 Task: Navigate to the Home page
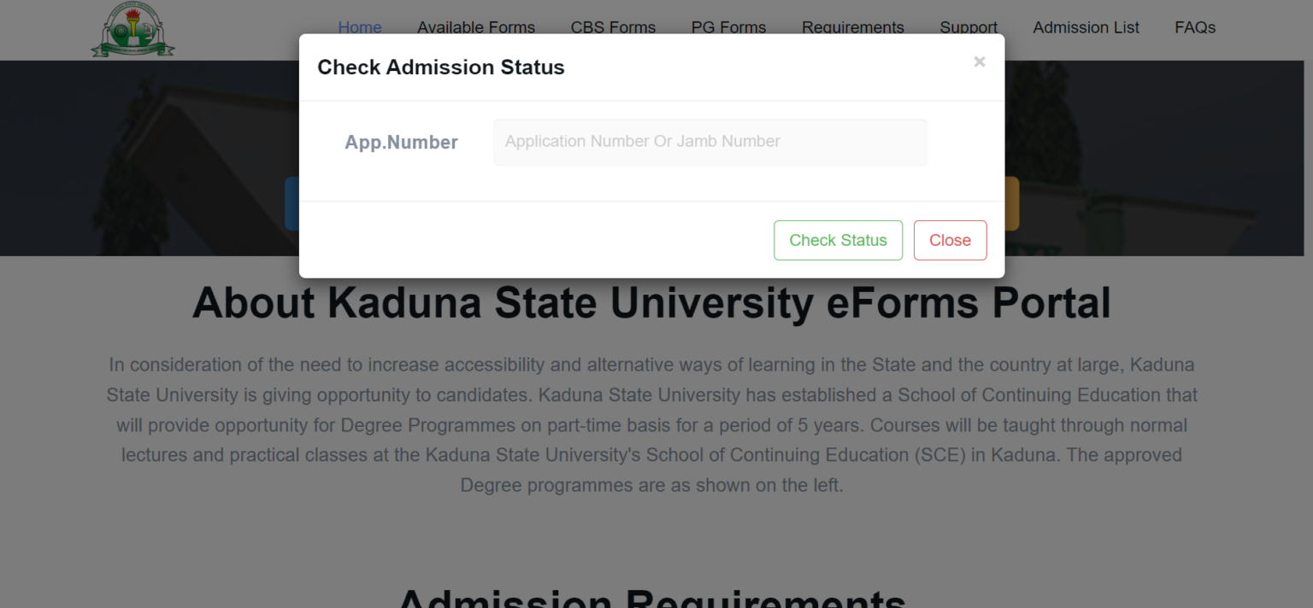[359, 27]
